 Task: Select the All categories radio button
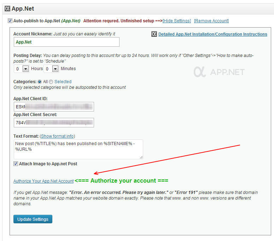point(40,82)
